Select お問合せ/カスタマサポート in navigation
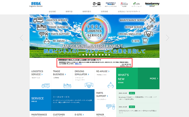The width and height of the screenshot is (189, 117). 129,12
